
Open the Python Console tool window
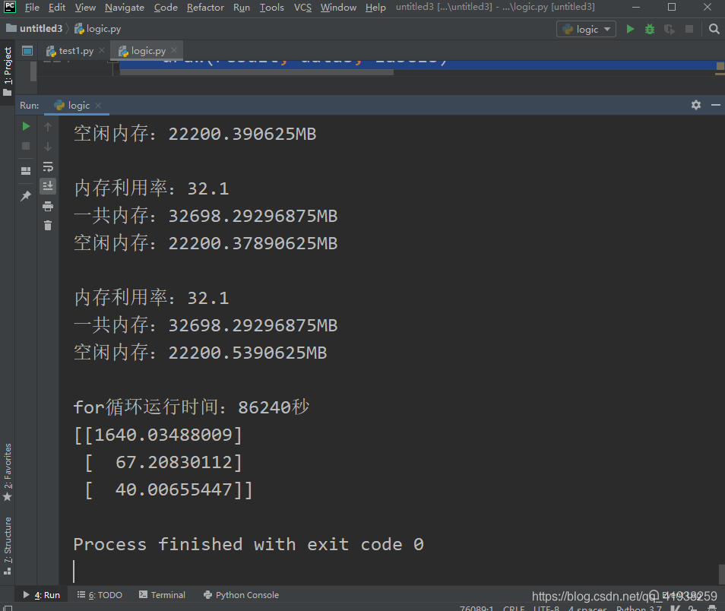(x=242, y=595)
